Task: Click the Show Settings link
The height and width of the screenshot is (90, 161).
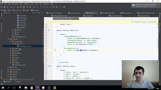Action: pos(152,22)
